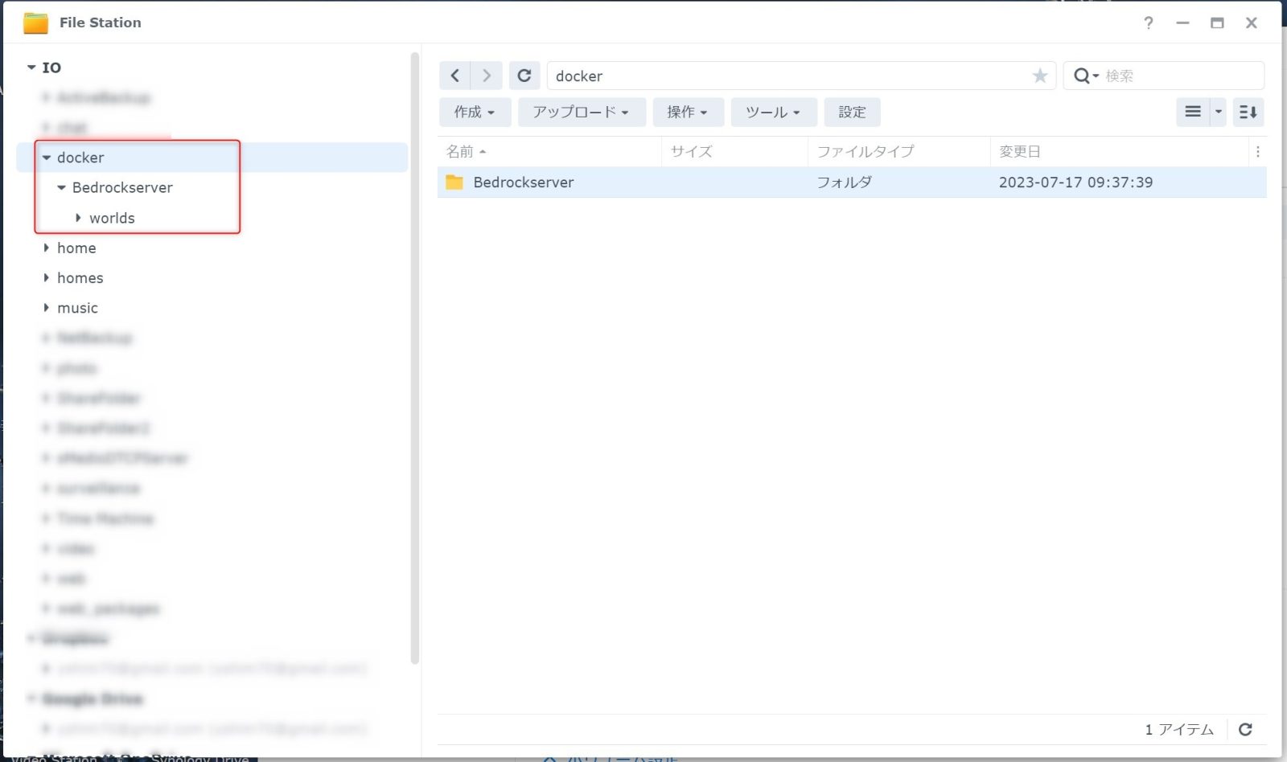Open the ツール menu
The image size is (1287, 762).
(773, 112)
